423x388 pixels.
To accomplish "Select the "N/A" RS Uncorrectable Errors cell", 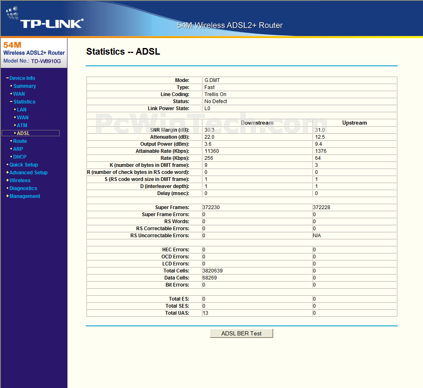I will (x=317, y=235).
